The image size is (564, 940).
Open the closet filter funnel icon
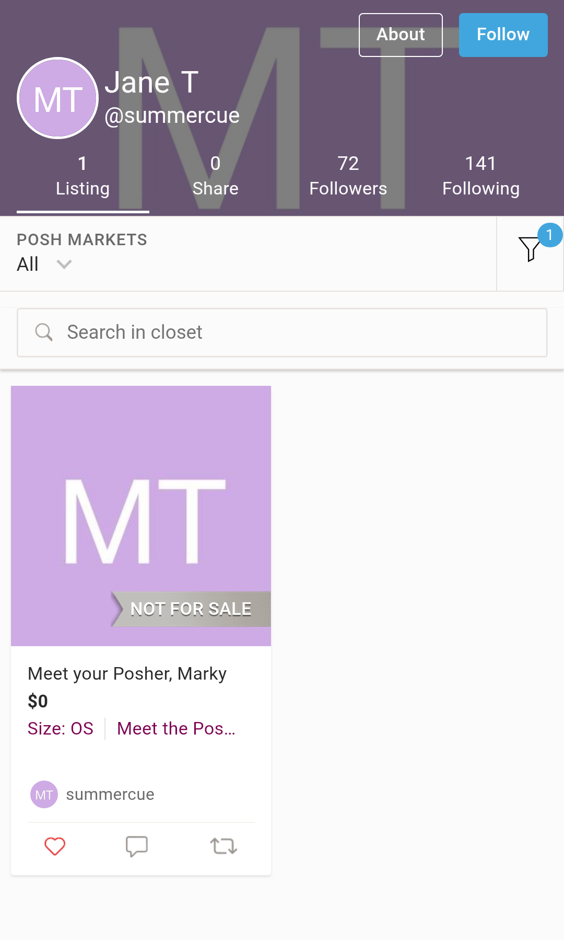click(x=531, y=249)
